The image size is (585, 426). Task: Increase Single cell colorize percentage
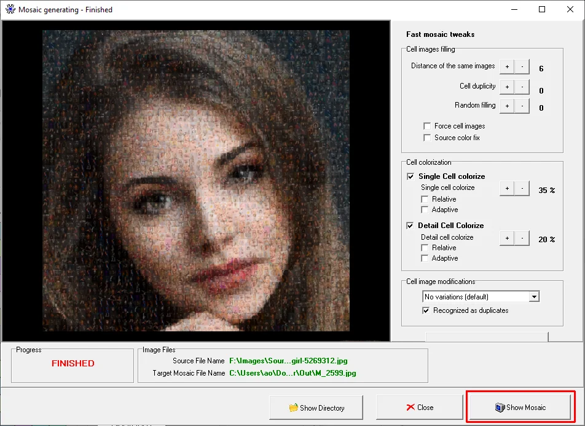pos(507,189)
